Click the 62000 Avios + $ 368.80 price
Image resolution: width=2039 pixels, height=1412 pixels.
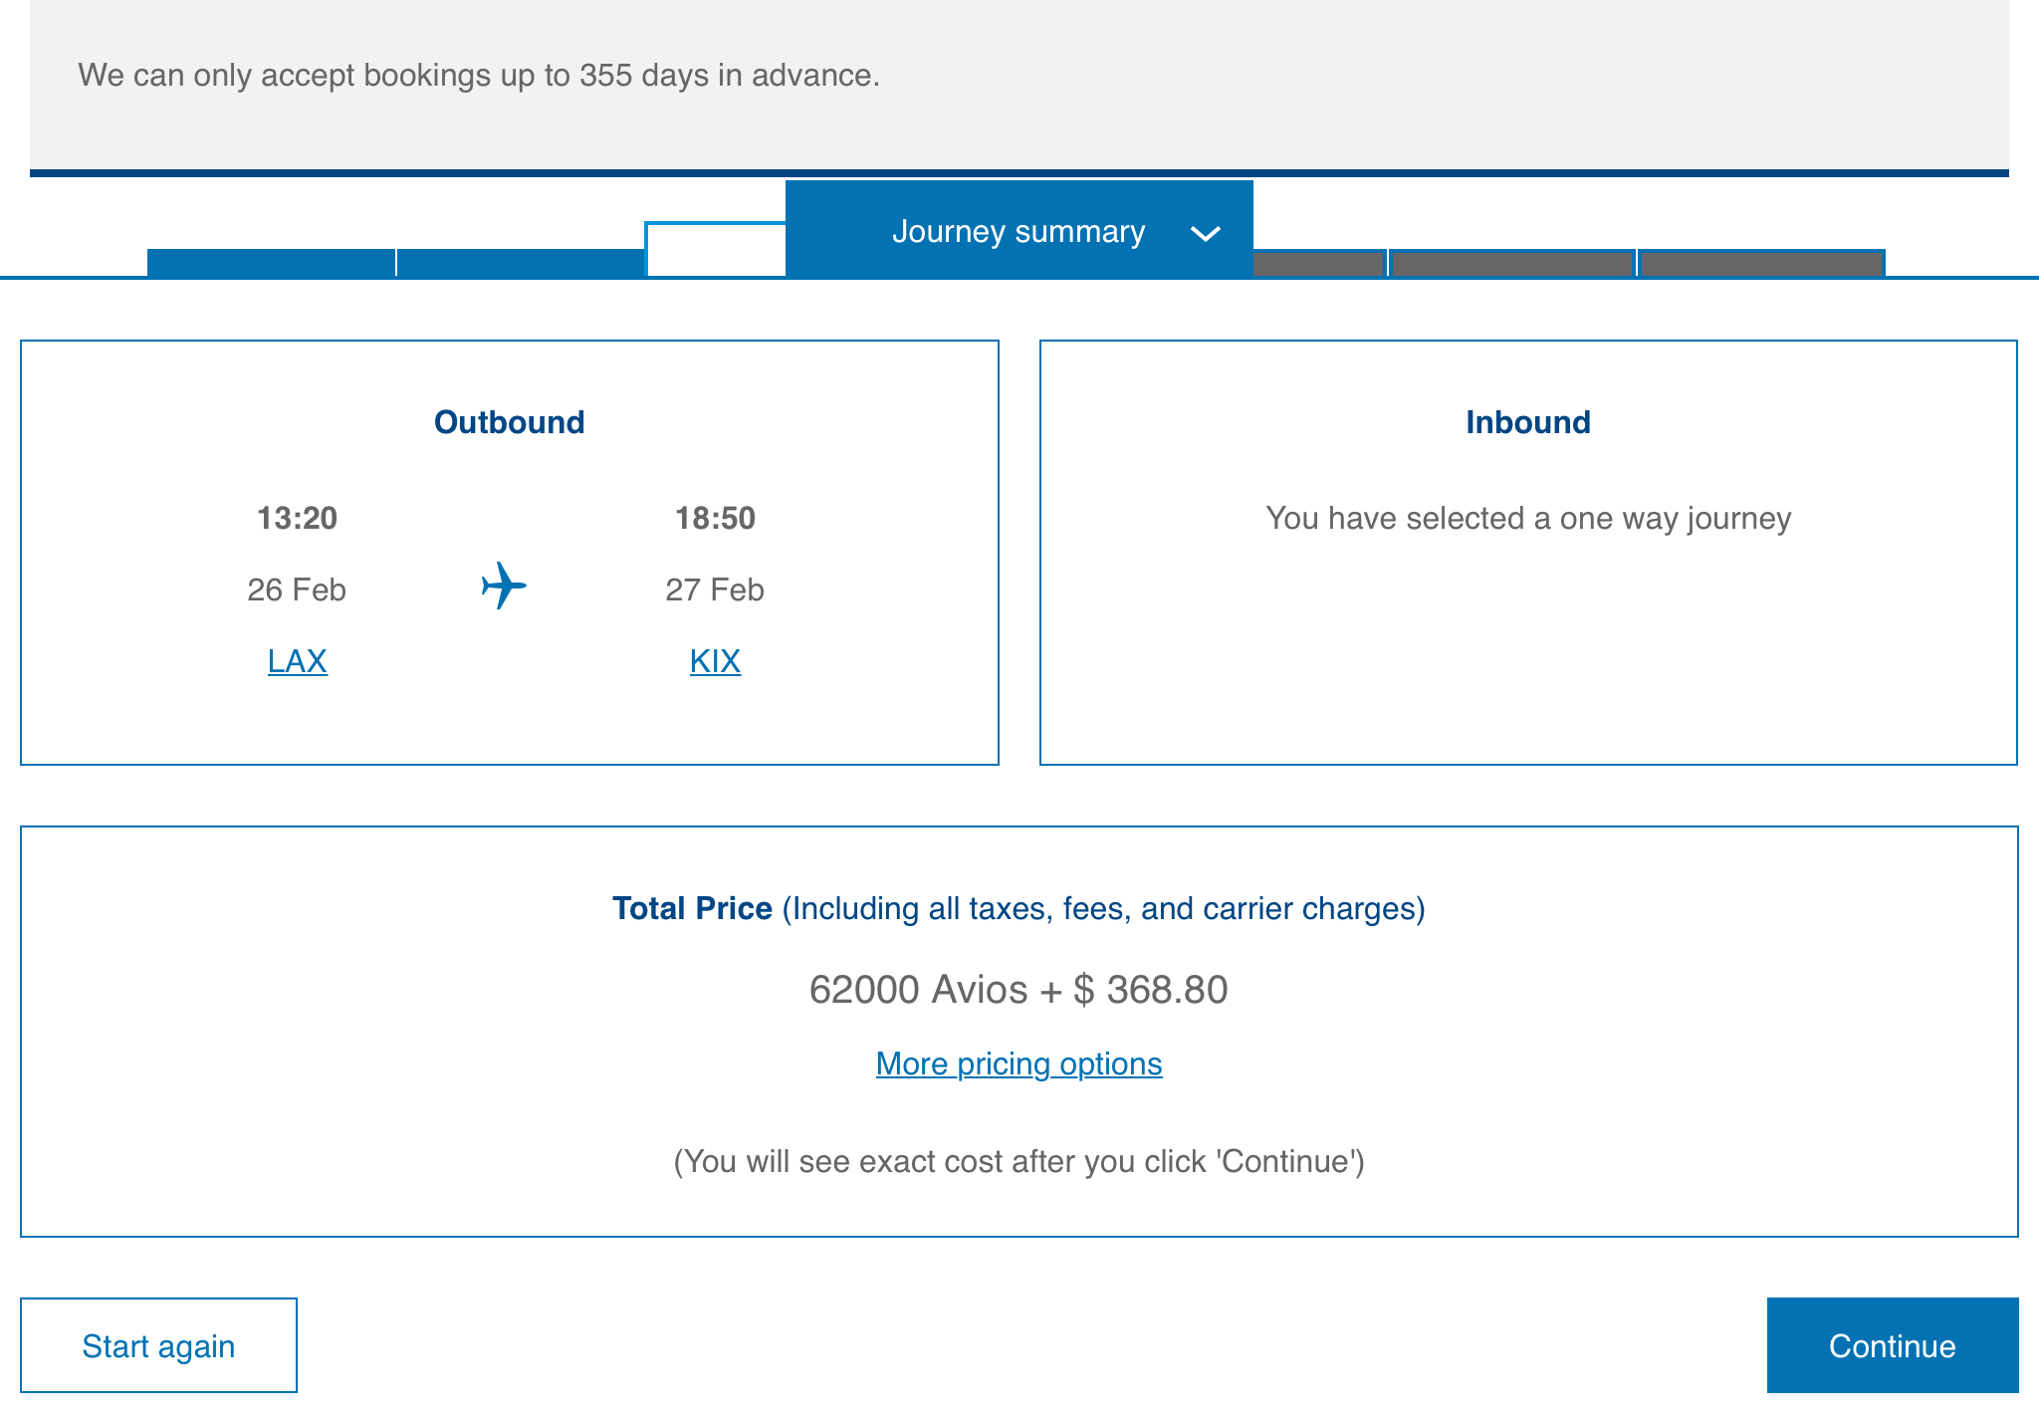coord(1019,990)
